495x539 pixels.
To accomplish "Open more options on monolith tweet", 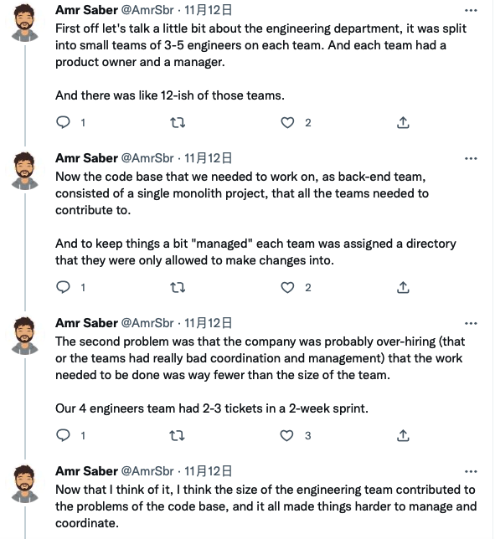I will 471,158.
